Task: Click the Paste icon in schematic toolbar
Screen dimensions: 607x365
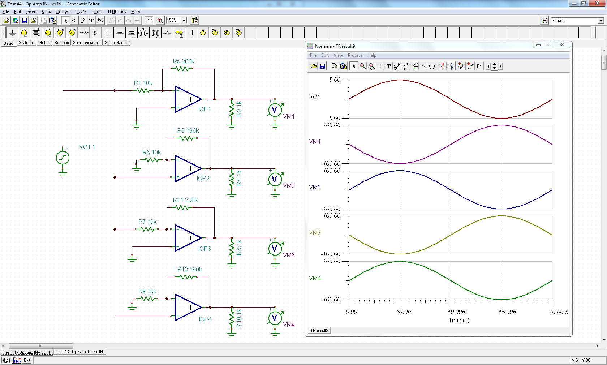Action: 53,21
